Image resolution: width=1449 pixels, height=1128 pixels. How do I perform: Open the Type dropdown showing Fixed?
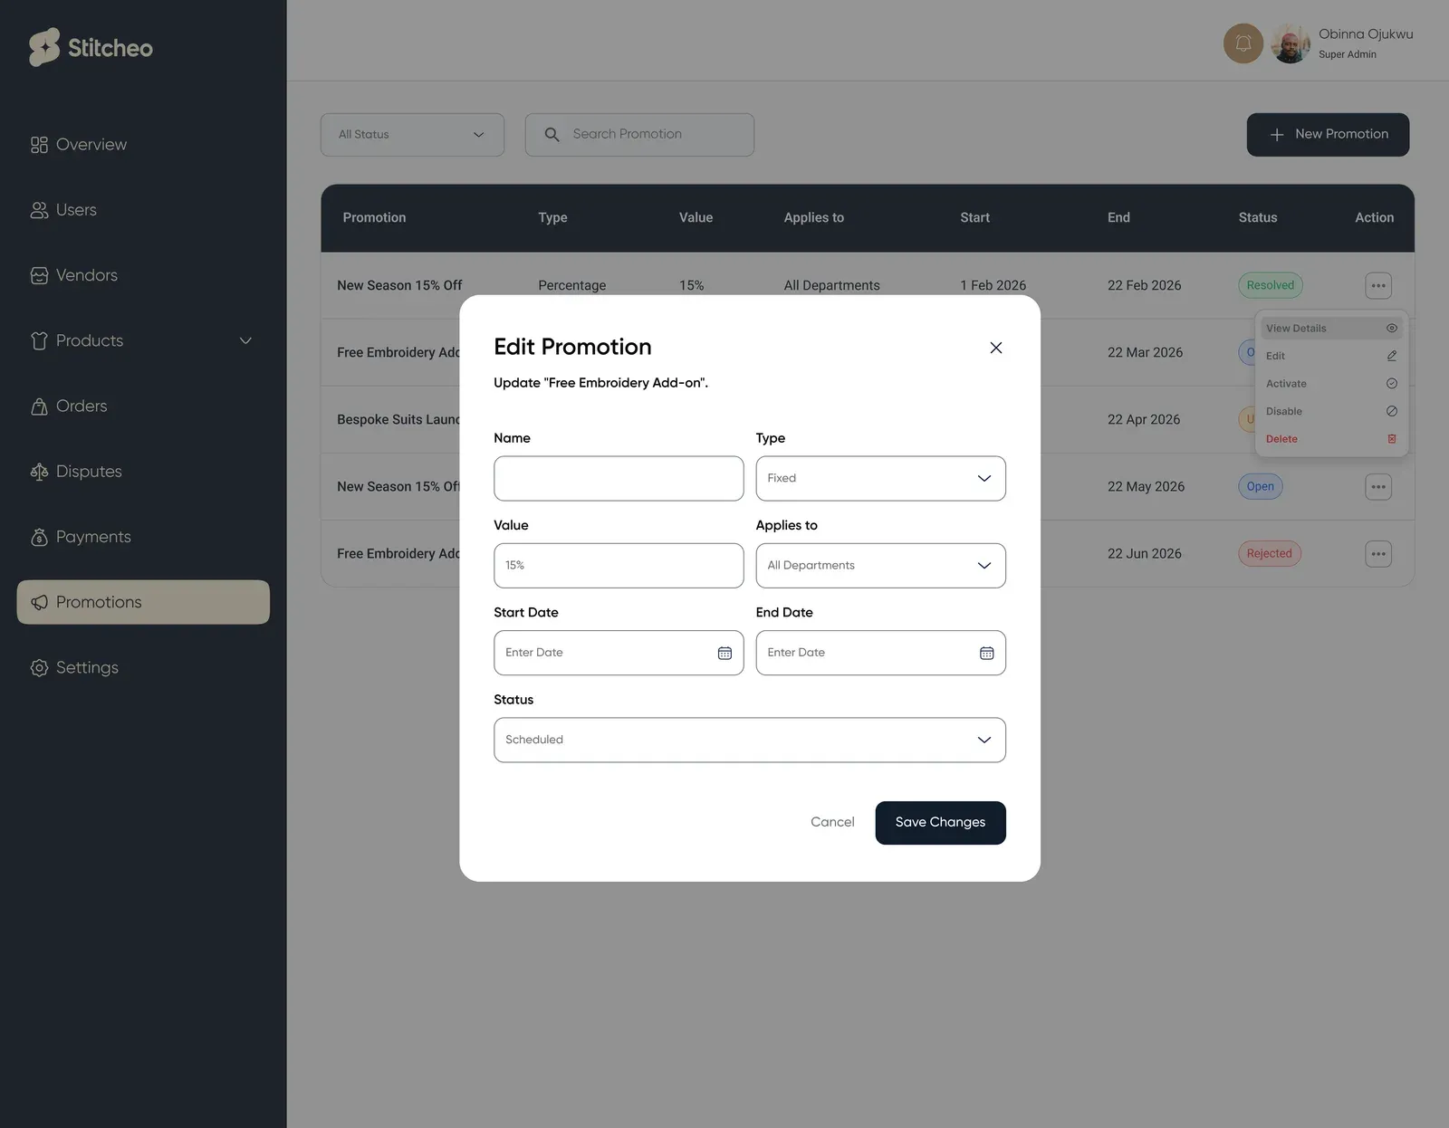881,479
